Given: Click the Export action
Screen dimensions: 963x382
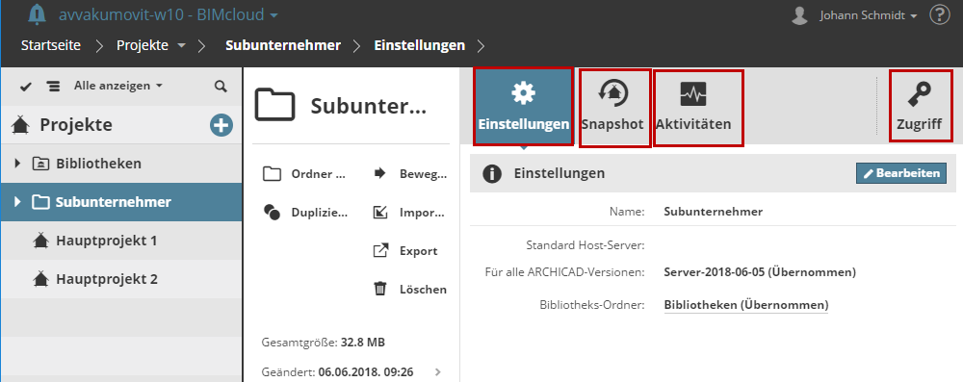Looking at the screenshot, I should tap(405, 250).
